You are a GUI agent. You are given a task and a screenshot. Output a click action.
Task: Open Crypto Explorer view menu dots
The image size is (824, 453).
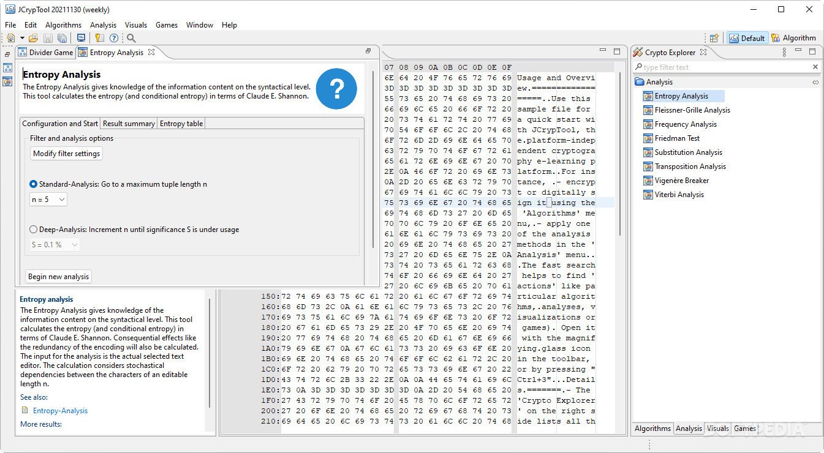point(784,52)
